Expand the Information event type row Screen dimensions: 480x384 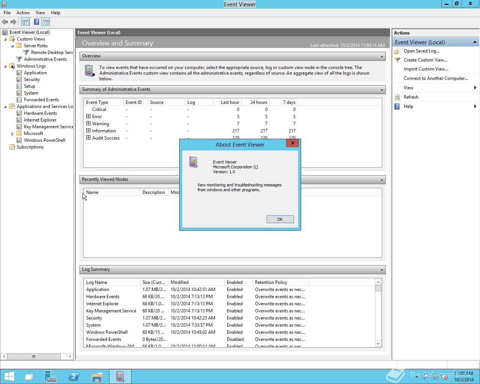(88, 130)
